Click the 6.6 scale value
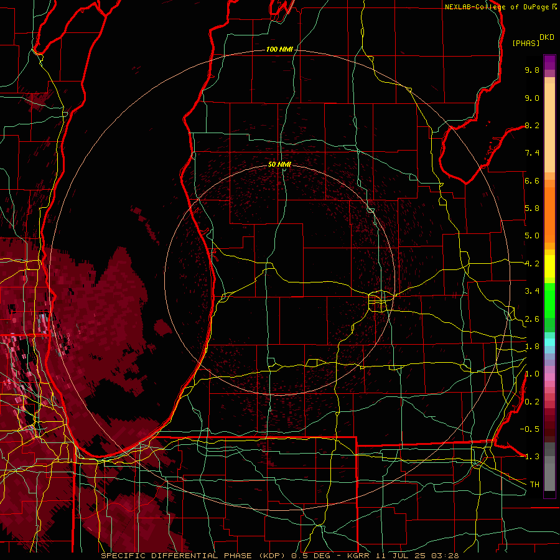 click(x=532, y=180)
